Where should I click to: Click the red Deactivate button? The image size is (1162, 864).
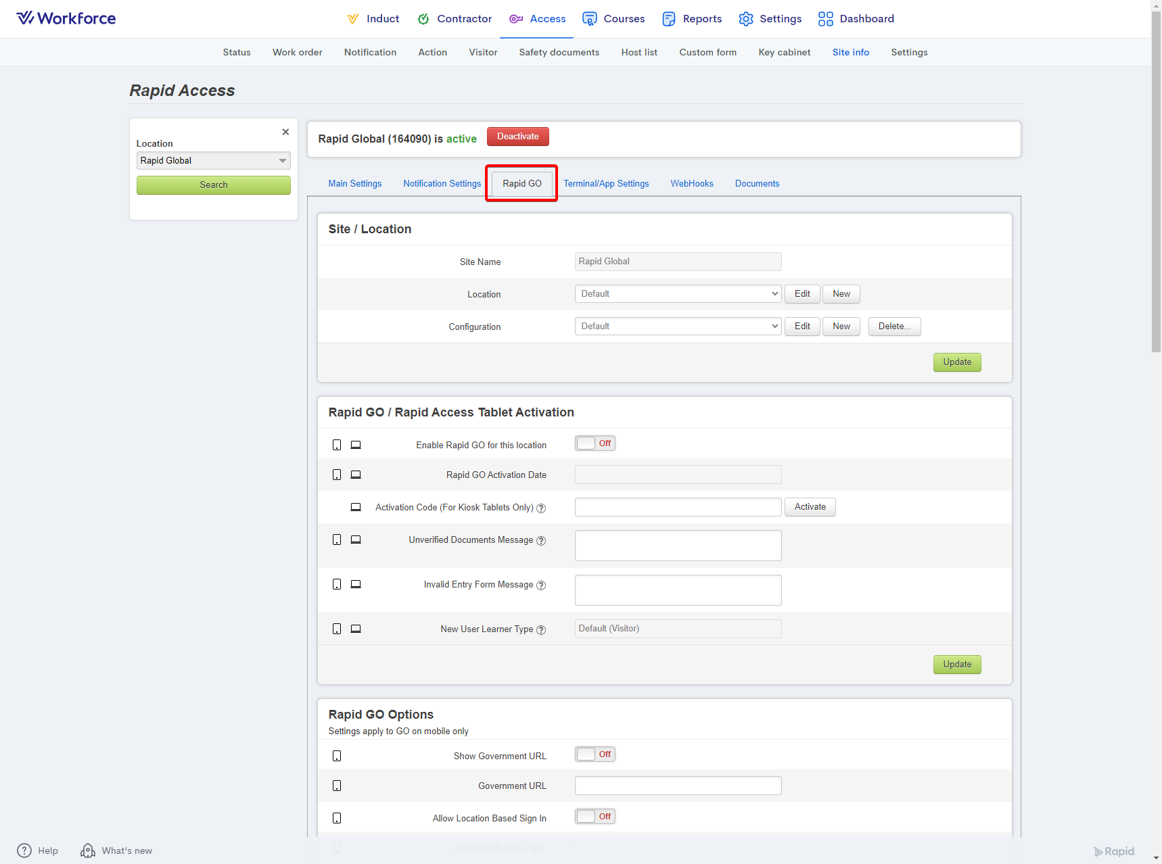(x=518, y=137)
